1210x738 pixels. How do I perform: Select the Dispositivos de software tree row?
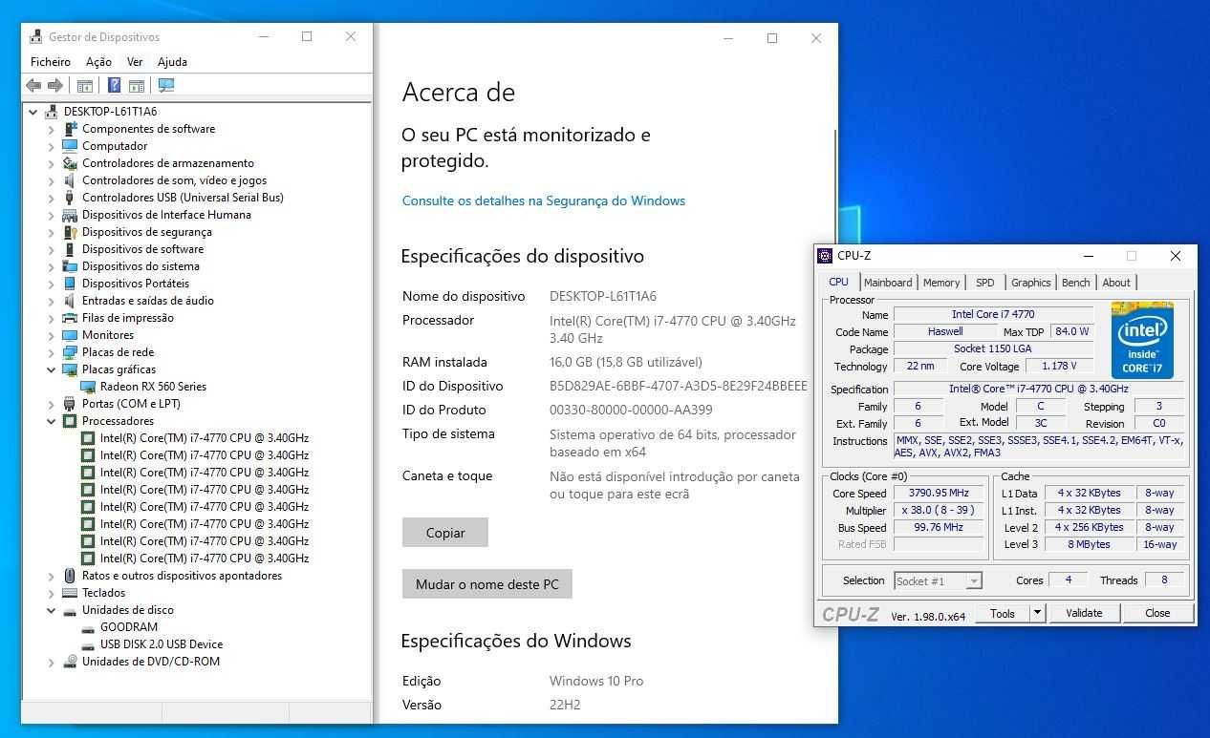point(142,249)
